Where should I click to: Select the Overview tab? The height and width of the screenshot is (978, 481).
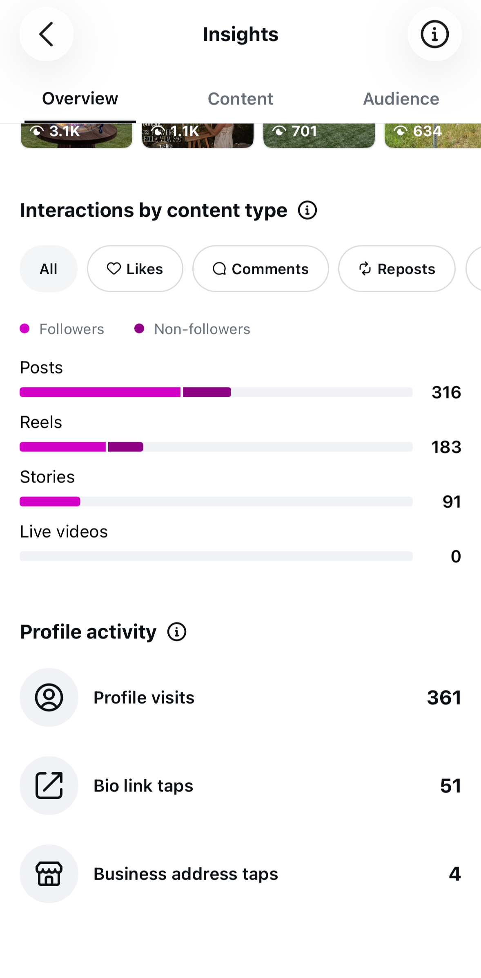pyautogui.click(x=80, y=99)
